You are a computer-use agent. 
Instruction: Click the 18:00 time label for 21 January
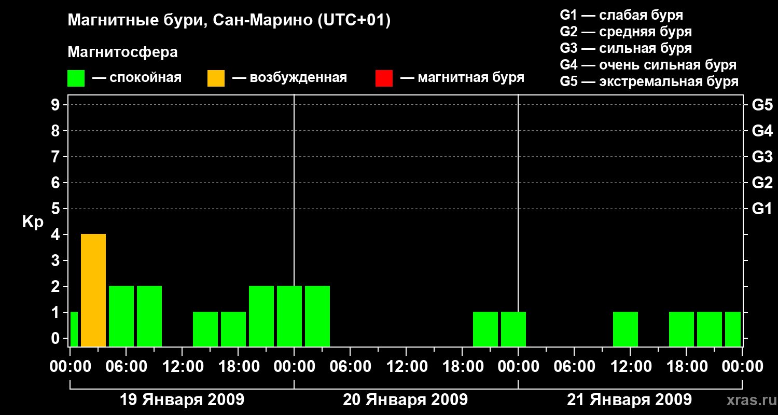686,367
